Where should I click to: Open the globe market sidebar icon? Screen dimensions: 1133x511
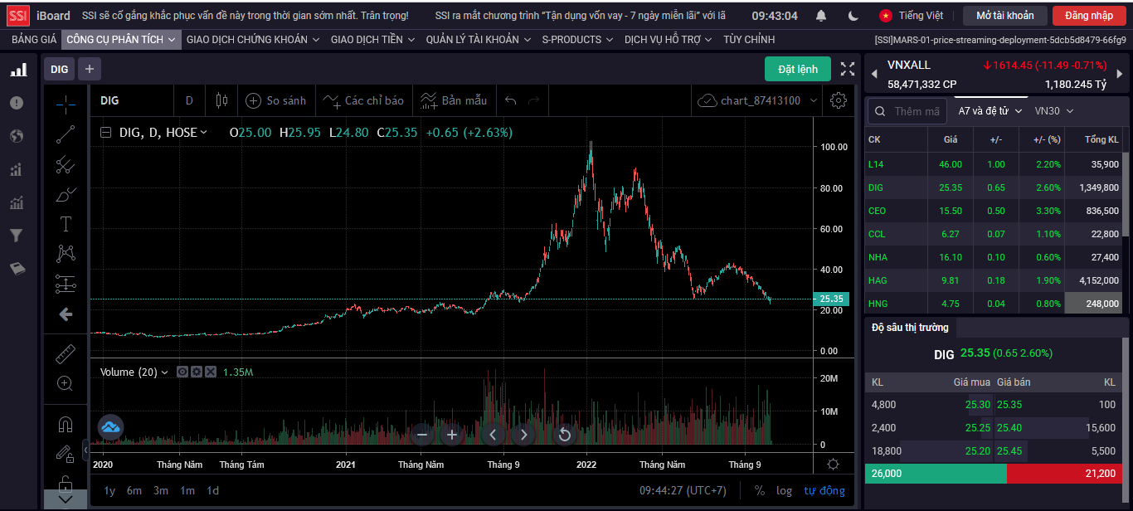click(x=17, y=136)
